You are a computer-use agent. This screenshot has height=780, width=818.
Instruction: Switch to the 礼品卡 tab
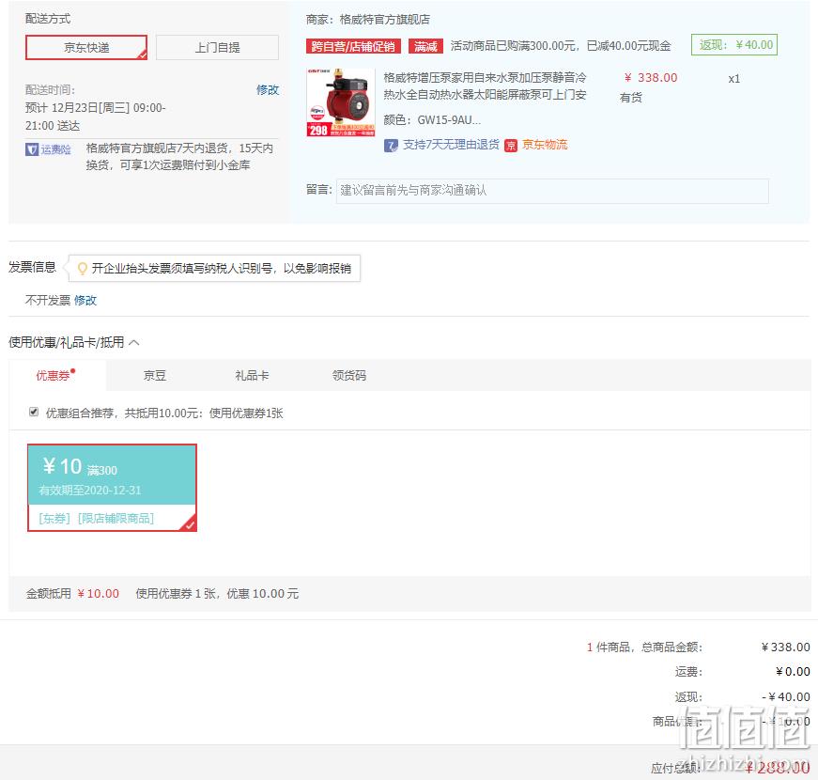pyautogui.click(x=252, y=375)
